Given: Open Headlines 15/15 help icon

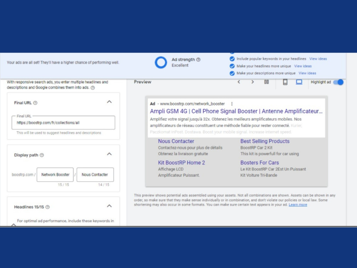Looking at the screenshot, I should pos(47,207).
